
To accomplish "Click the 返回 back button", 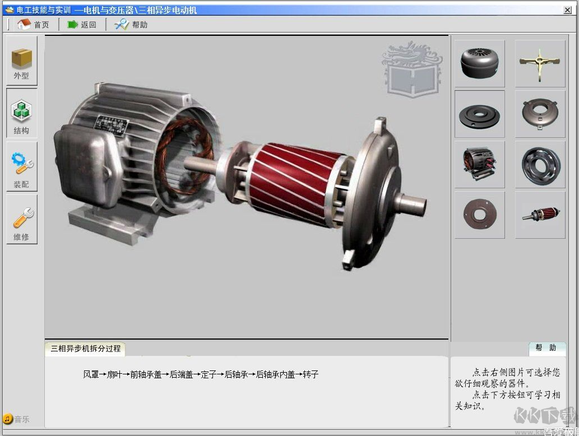I will (x=82, y=25).
